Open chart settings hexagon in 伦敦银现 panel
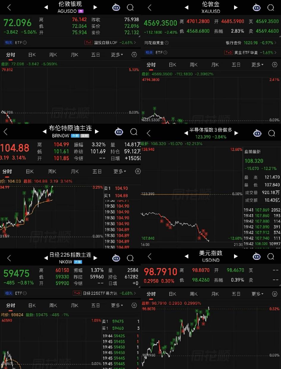281x369 pixels. pos(134,55)
